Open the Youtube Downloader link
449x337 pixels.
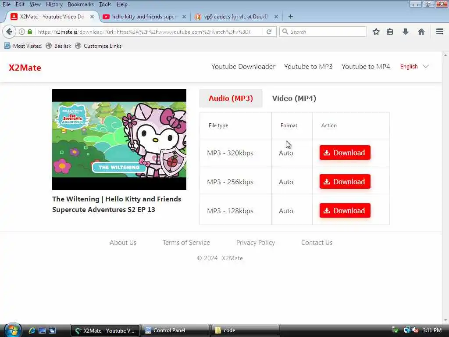(243, 67)
